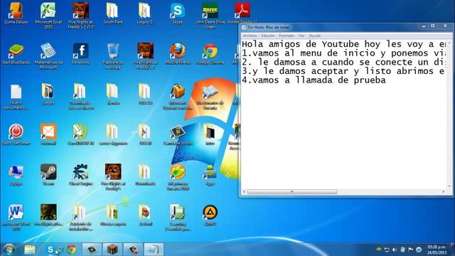Open the Edición menu in Notepad
Image resolution: width=455 pixels, height=256 pixels.
(267, 36)
